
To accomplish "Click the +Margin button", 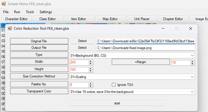I will [x=141, y=62].
